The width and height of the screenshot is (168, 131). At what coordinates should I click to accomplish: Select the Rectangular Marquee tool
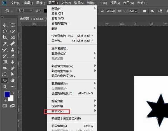(13, 25)
